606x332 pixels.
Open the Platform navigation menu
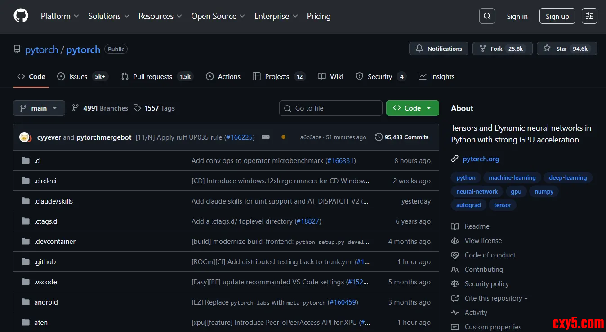click(x=59, y=16)
